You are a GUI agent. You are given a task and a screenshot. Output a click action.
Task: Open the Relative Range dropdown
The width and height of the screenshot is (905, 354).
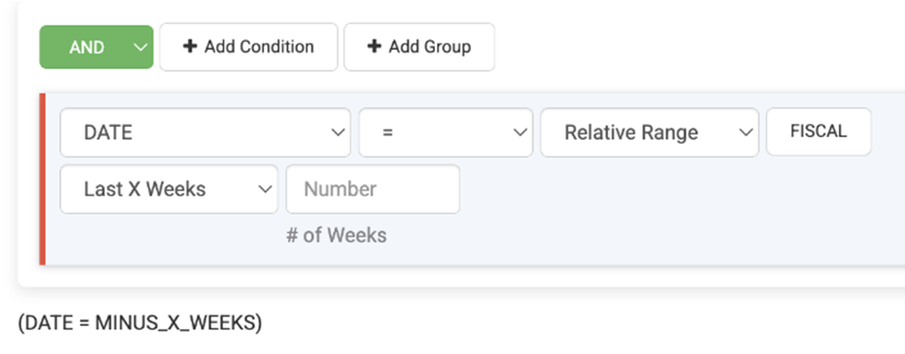pos(648,133)
